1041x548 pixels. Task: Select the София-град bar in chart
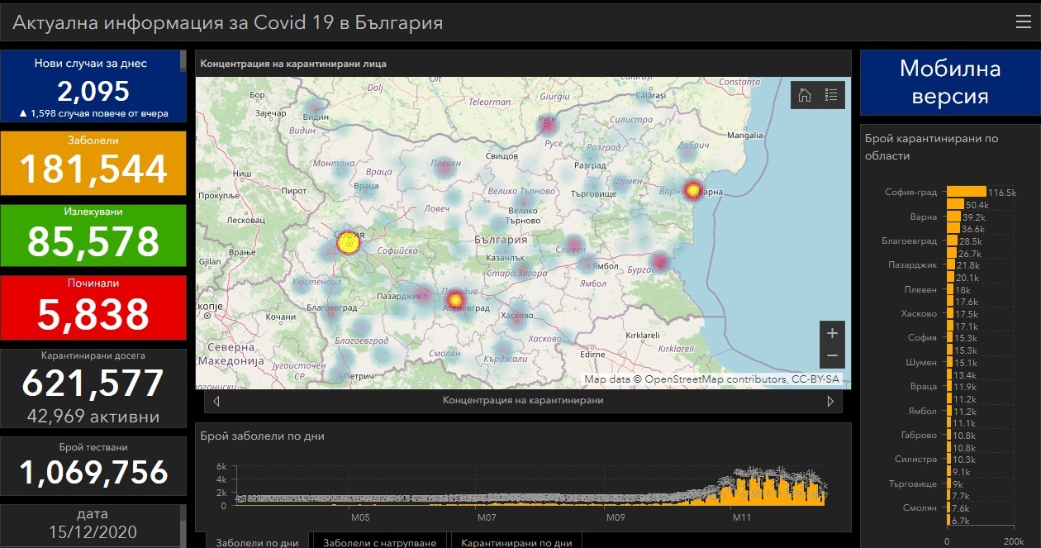pos(966,192)
